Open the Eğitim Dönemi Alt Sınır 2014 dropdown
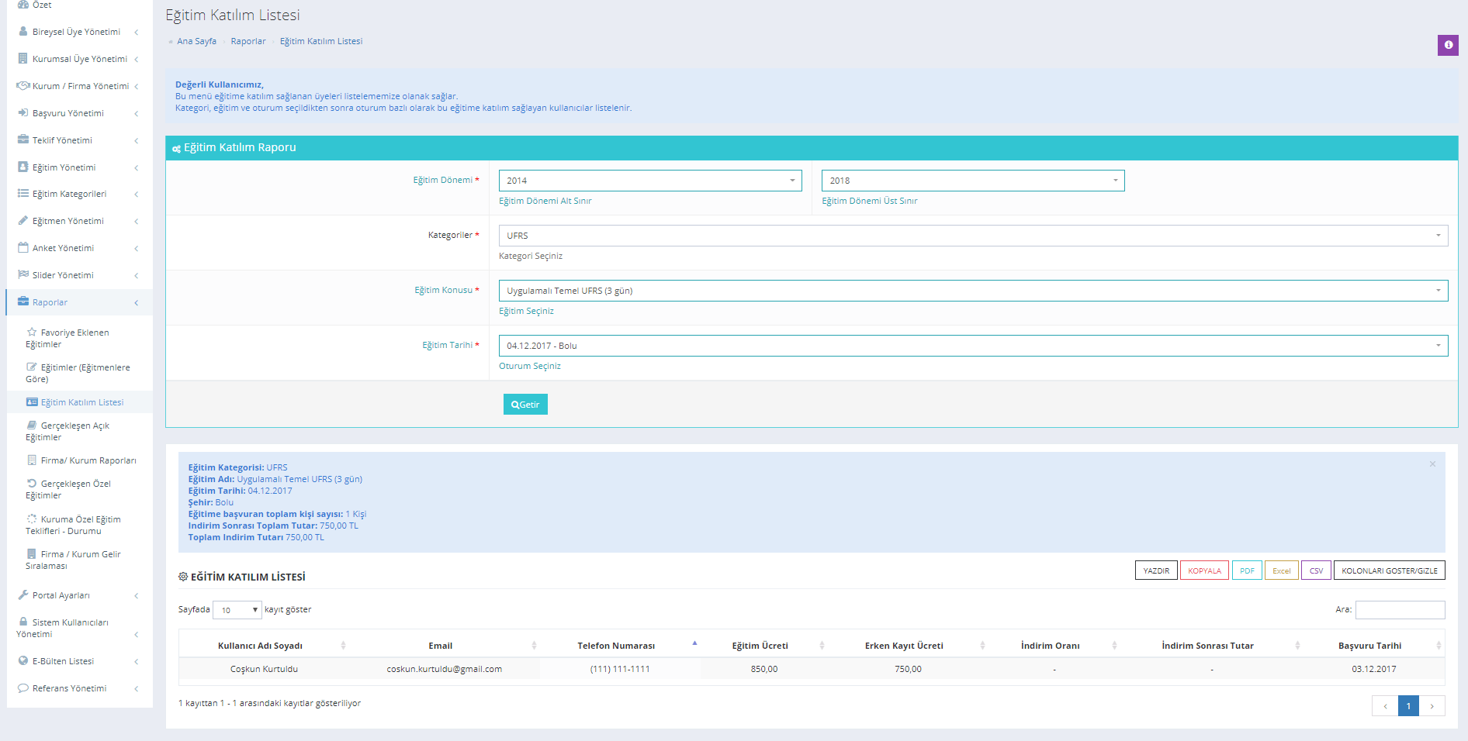The image size is (1468, 741). pyautogui.click(x=650, y=180)
